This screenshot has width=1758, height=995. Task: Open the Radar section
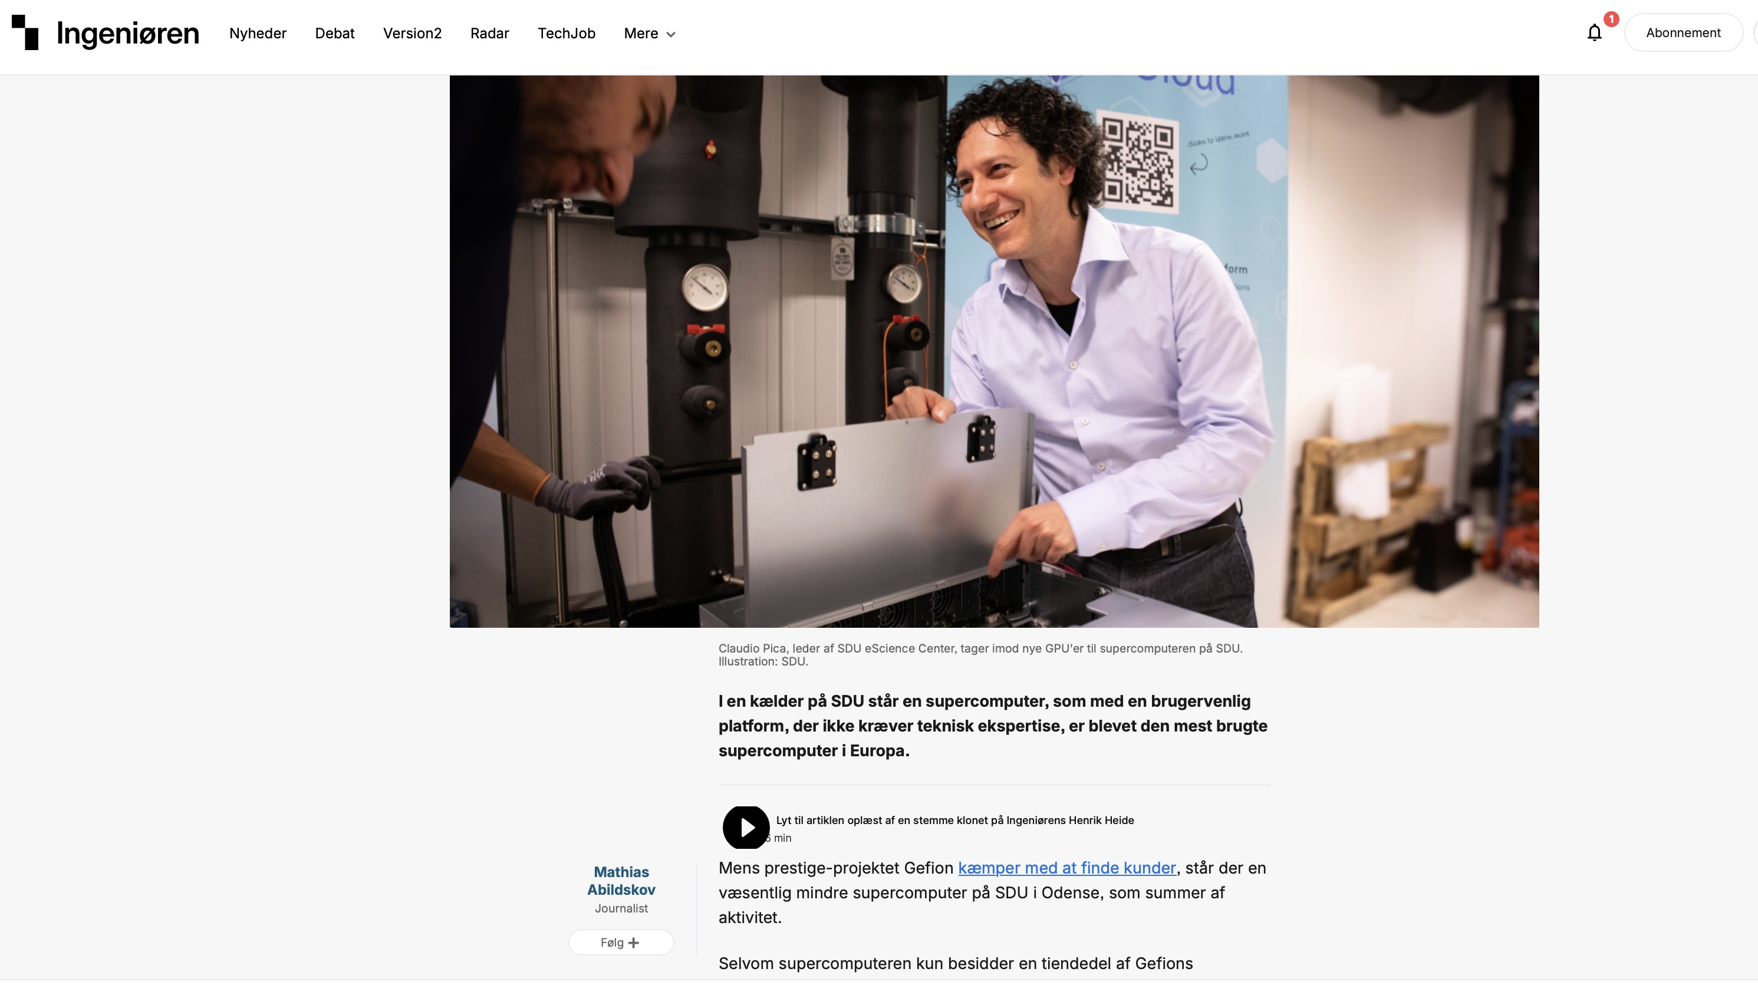coord(489,34)
